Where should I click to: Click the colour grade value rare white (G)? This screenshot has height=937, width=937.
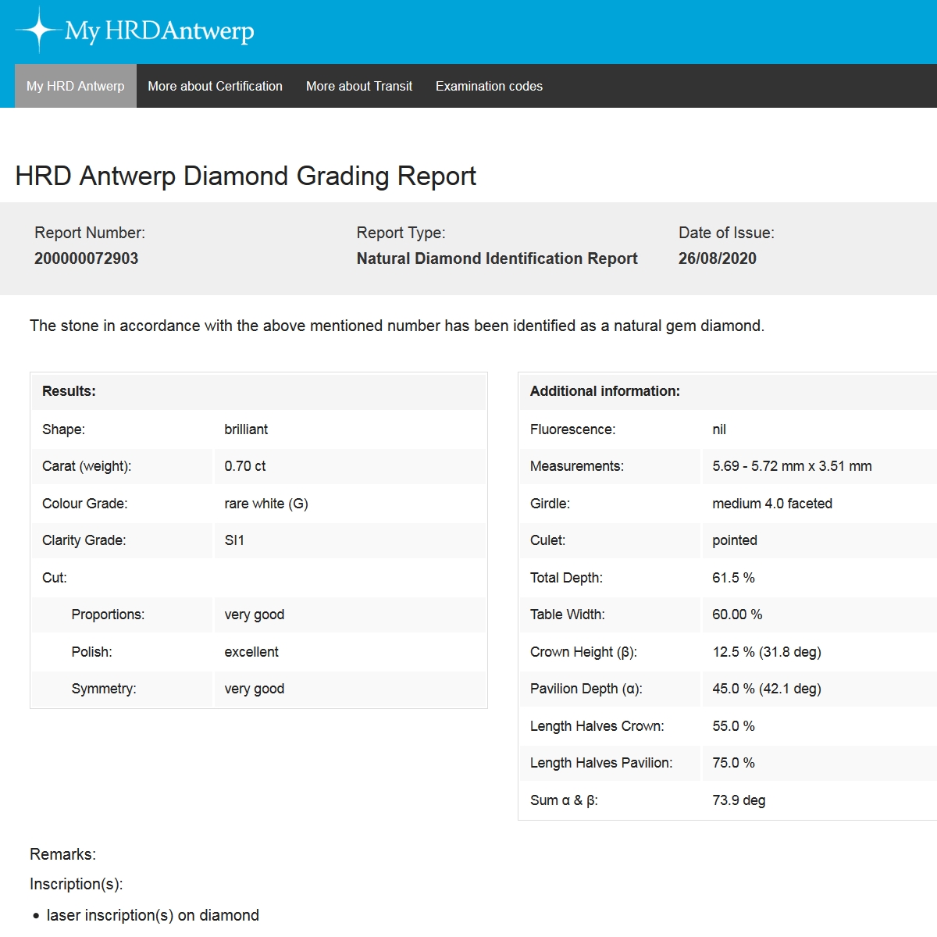click(265, 504)
